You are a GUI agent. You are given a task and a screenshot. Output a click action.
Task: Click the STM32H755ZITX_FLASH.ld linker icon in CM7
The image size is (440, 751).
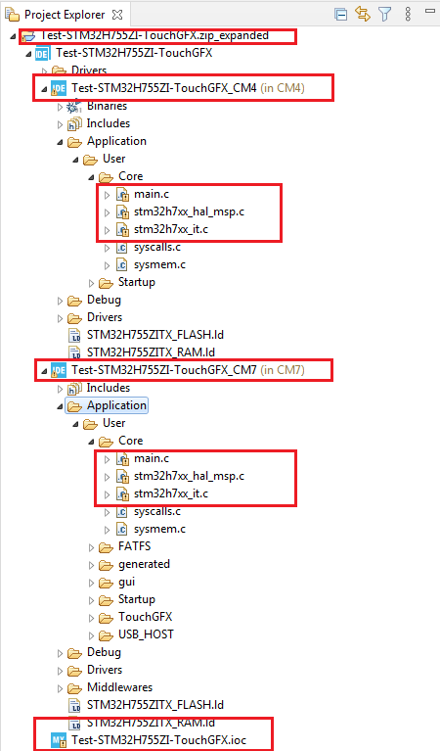click(x=74, y=706)
